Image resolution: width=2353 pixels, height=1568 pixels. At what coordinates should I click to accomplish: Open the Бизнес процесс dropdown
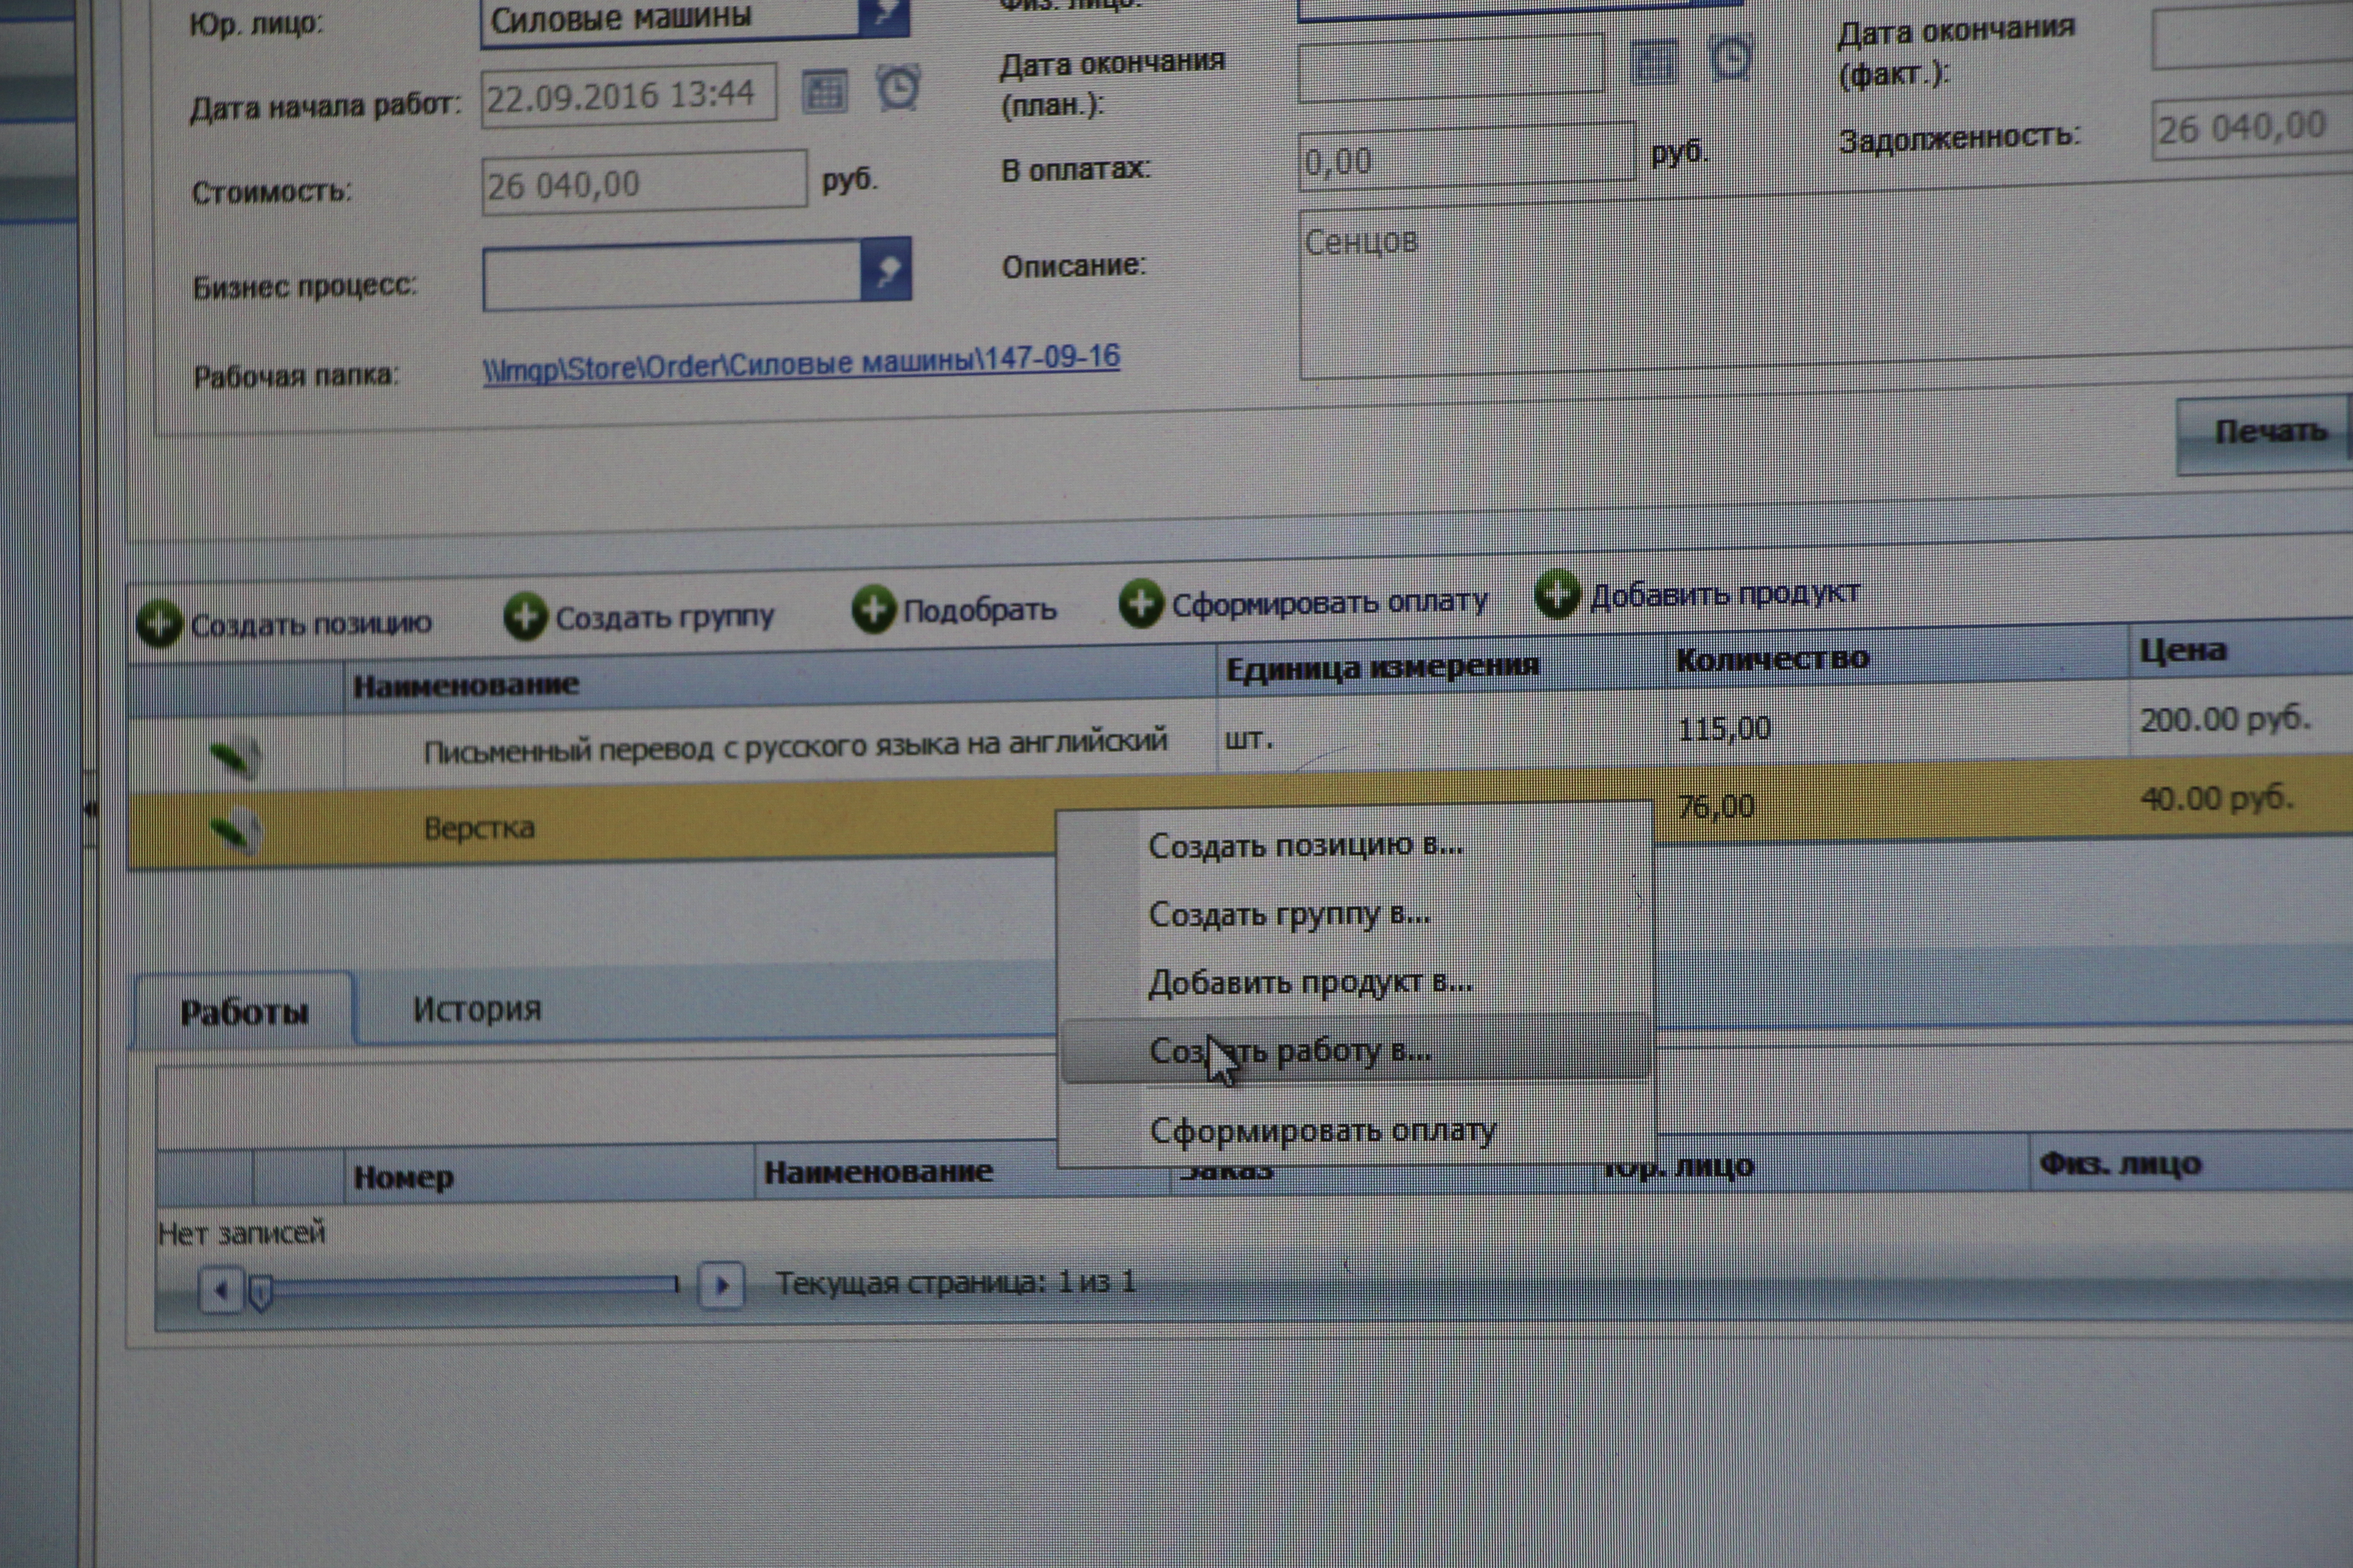point(886,270)
